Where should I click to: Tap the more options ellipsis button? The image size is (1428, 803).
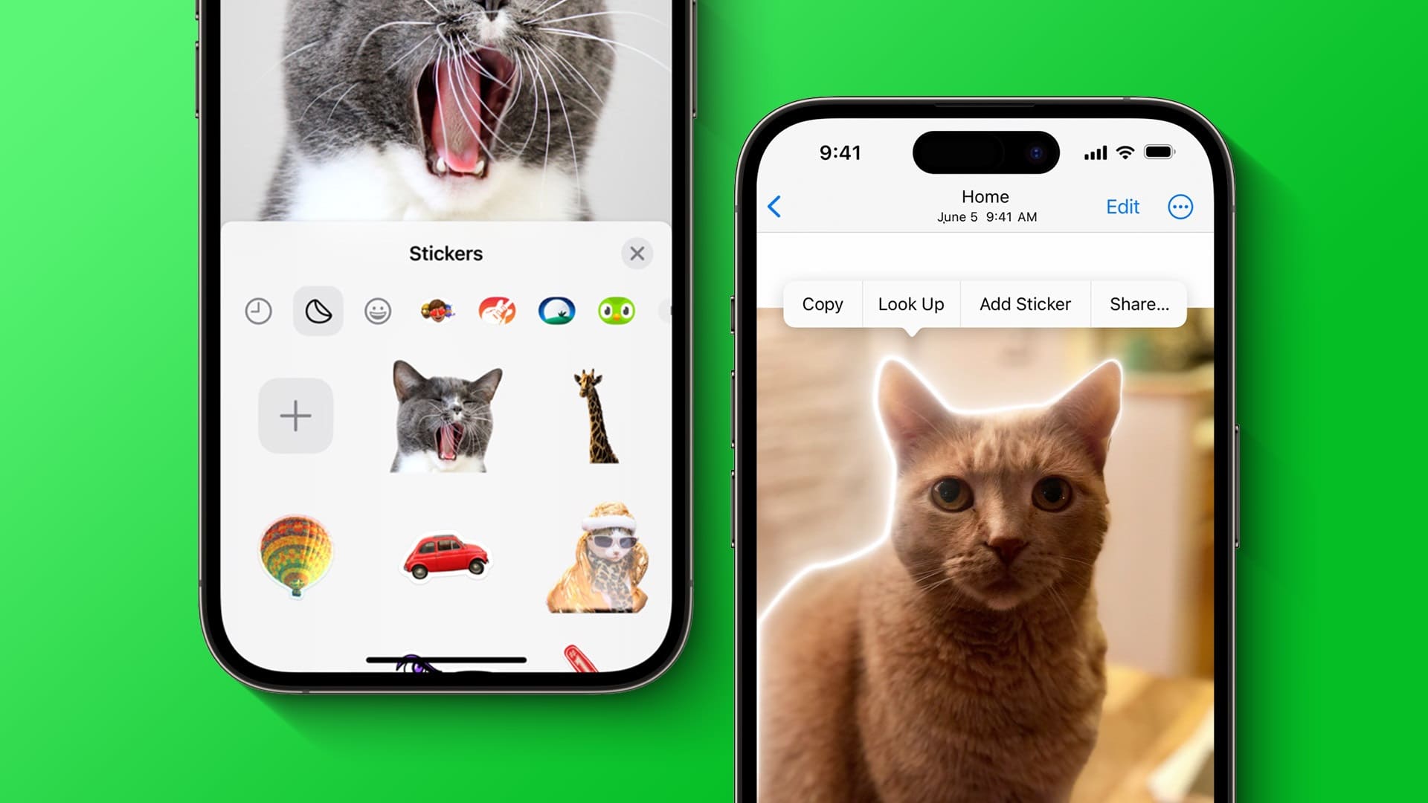point(1181,206)
